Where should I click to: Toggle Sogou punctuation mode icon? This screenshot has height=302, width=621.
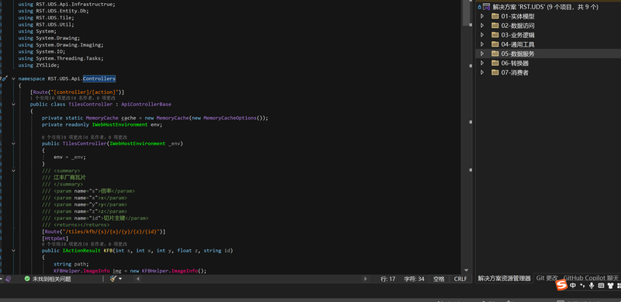pos(582,286)
